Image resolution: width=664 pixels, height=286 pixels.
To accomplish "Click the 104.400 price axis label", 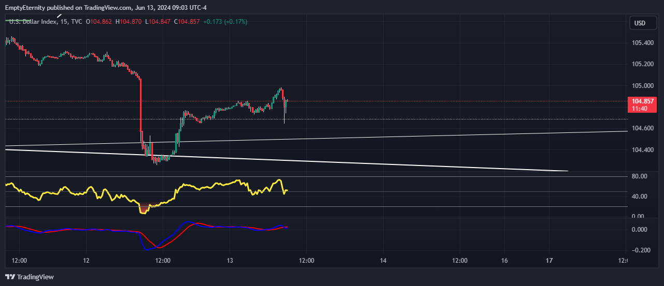I will pyautogui.click(x=642, y=150).
